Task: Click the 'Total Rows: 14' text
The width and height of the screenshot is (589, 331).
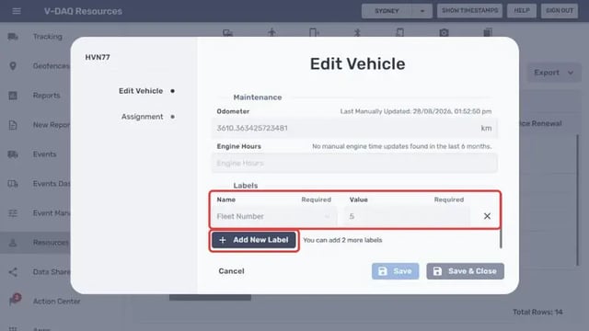Action: click(537, 312)
